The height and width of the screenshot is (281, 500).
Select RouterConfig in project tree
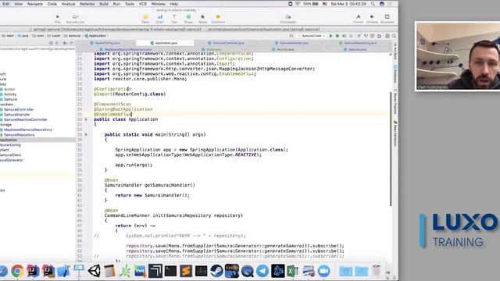coord(10,145)
